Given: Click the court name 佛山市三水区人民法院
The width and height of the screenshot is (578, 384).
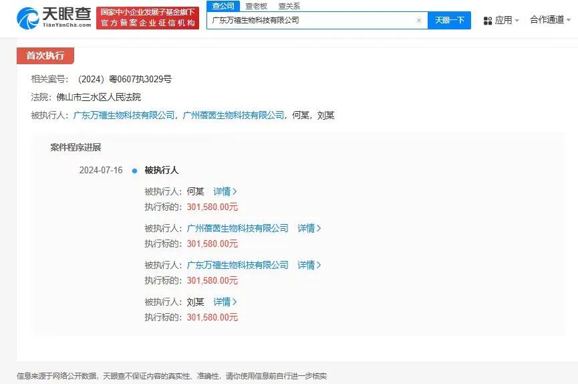Looking at the screenshot, I should 98,97.
